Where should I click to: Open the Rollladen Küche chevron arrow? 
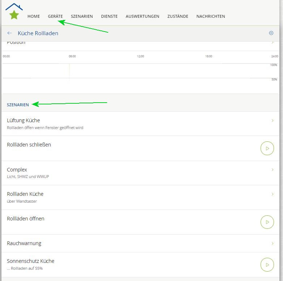pyautogui.click(x=273, y=194)
